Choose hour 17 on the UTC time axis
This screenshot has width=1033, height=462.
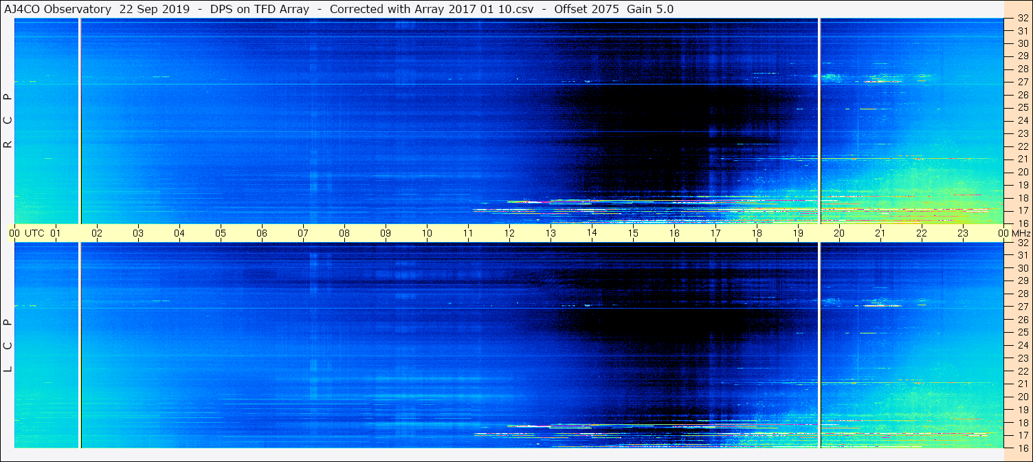715,233
